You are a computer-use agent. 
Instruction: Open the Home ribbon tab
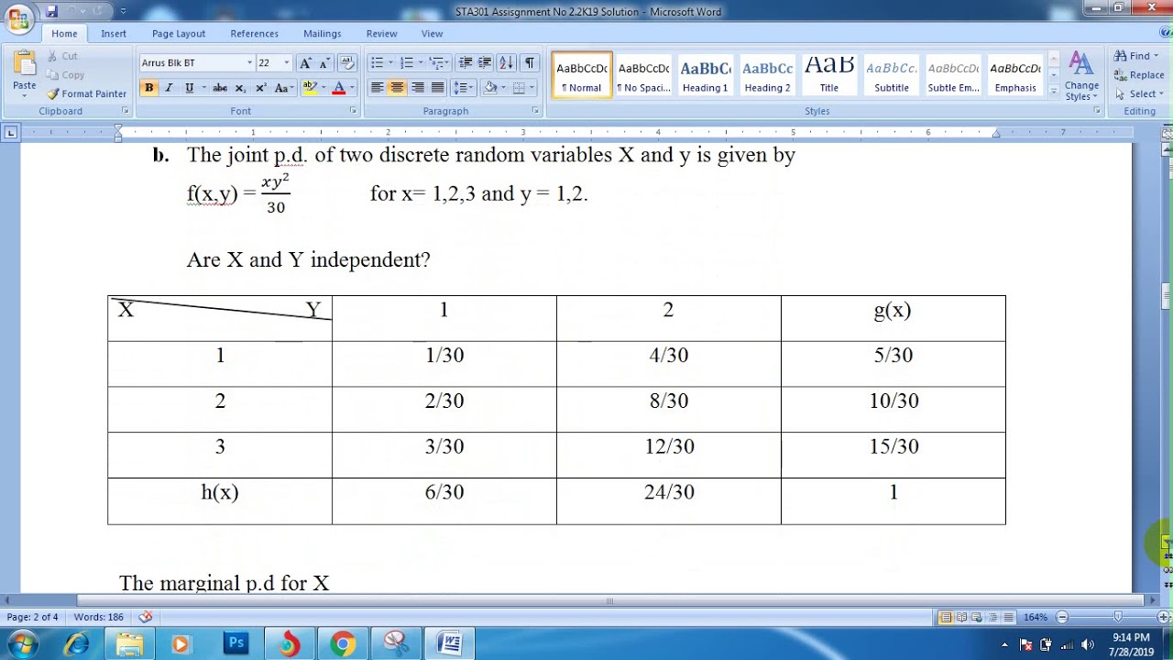[x=64, y=34]
